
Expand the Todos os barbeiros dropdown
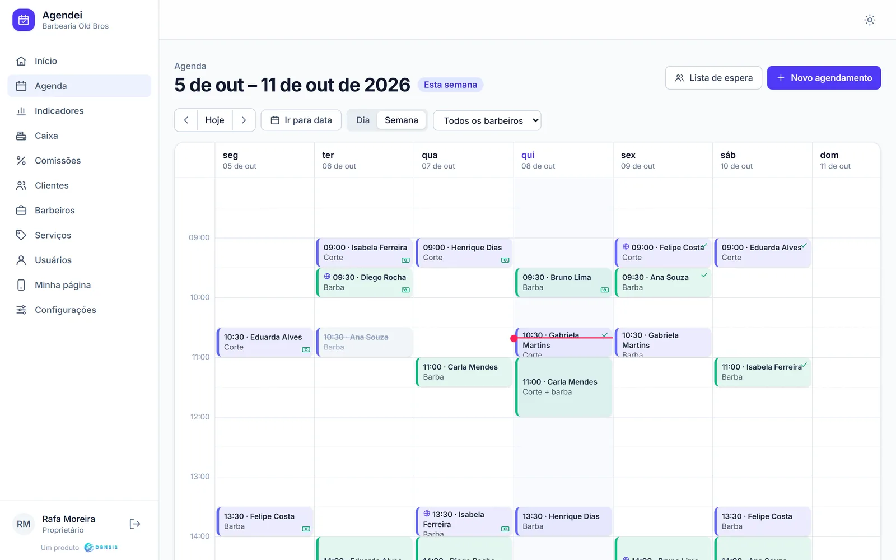[x=487, y=120]
